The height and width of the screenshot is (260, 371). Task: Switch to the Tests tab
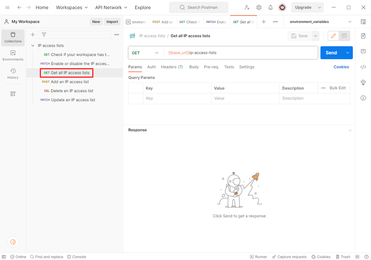(x=229, y=67)
